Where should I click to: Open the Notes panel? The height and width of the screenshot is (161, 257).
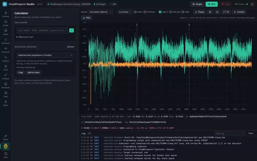tap(6, 137)
